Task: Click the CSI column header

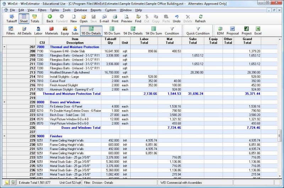Action: click(x=42, y=41)
